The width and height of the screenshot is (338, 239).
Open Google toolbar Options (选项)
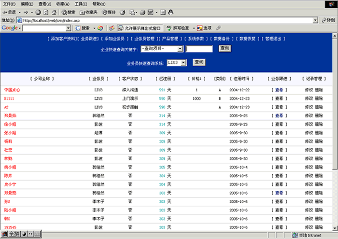204,28
